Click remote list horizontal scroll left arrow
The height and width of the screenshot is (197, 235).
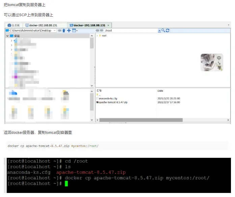pyautogui.click(x=97, y=120)
